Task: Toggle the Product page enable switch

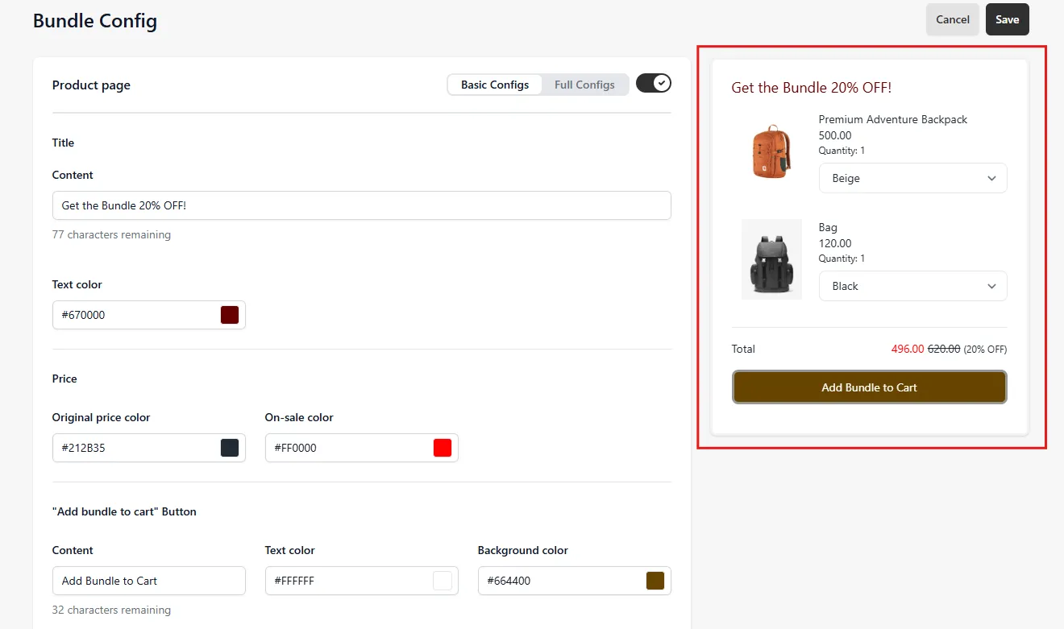Action: [653, 83]
